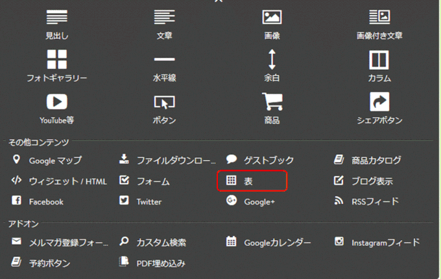Insert 表 table grid icon

[x=231, y=181]
